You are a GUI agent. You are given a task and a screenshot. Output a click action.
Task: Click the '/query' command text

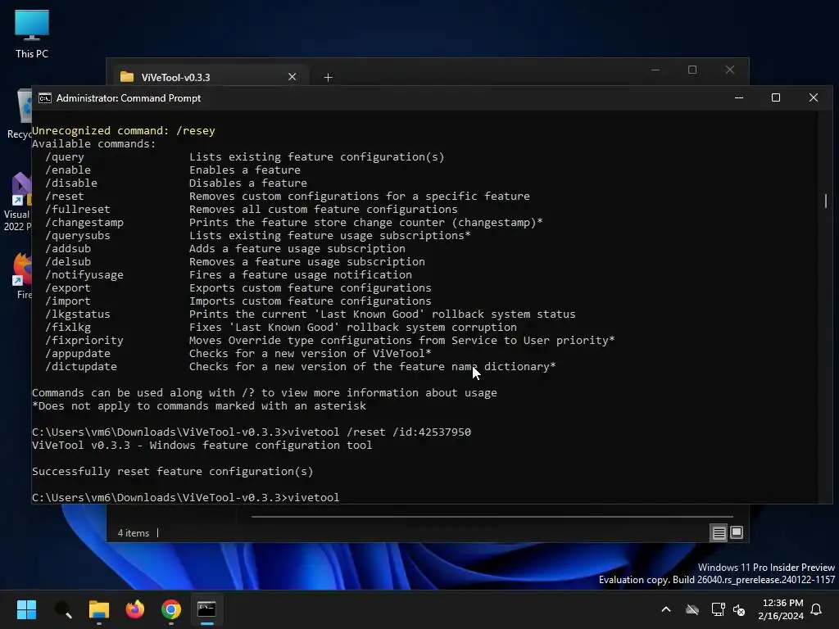tap(65, 157)
